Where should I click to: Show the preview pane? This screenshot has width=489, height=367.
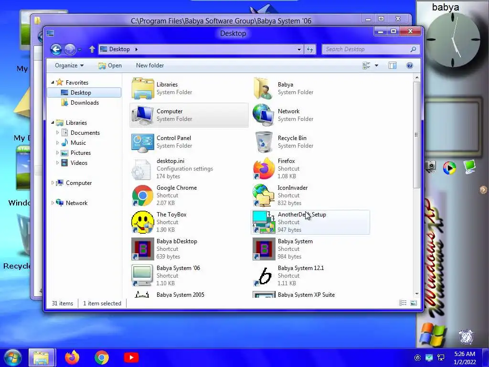click(x=393, y=65)
